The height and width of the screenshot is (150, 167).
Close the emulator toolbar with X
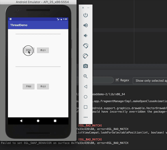(83, 8)
